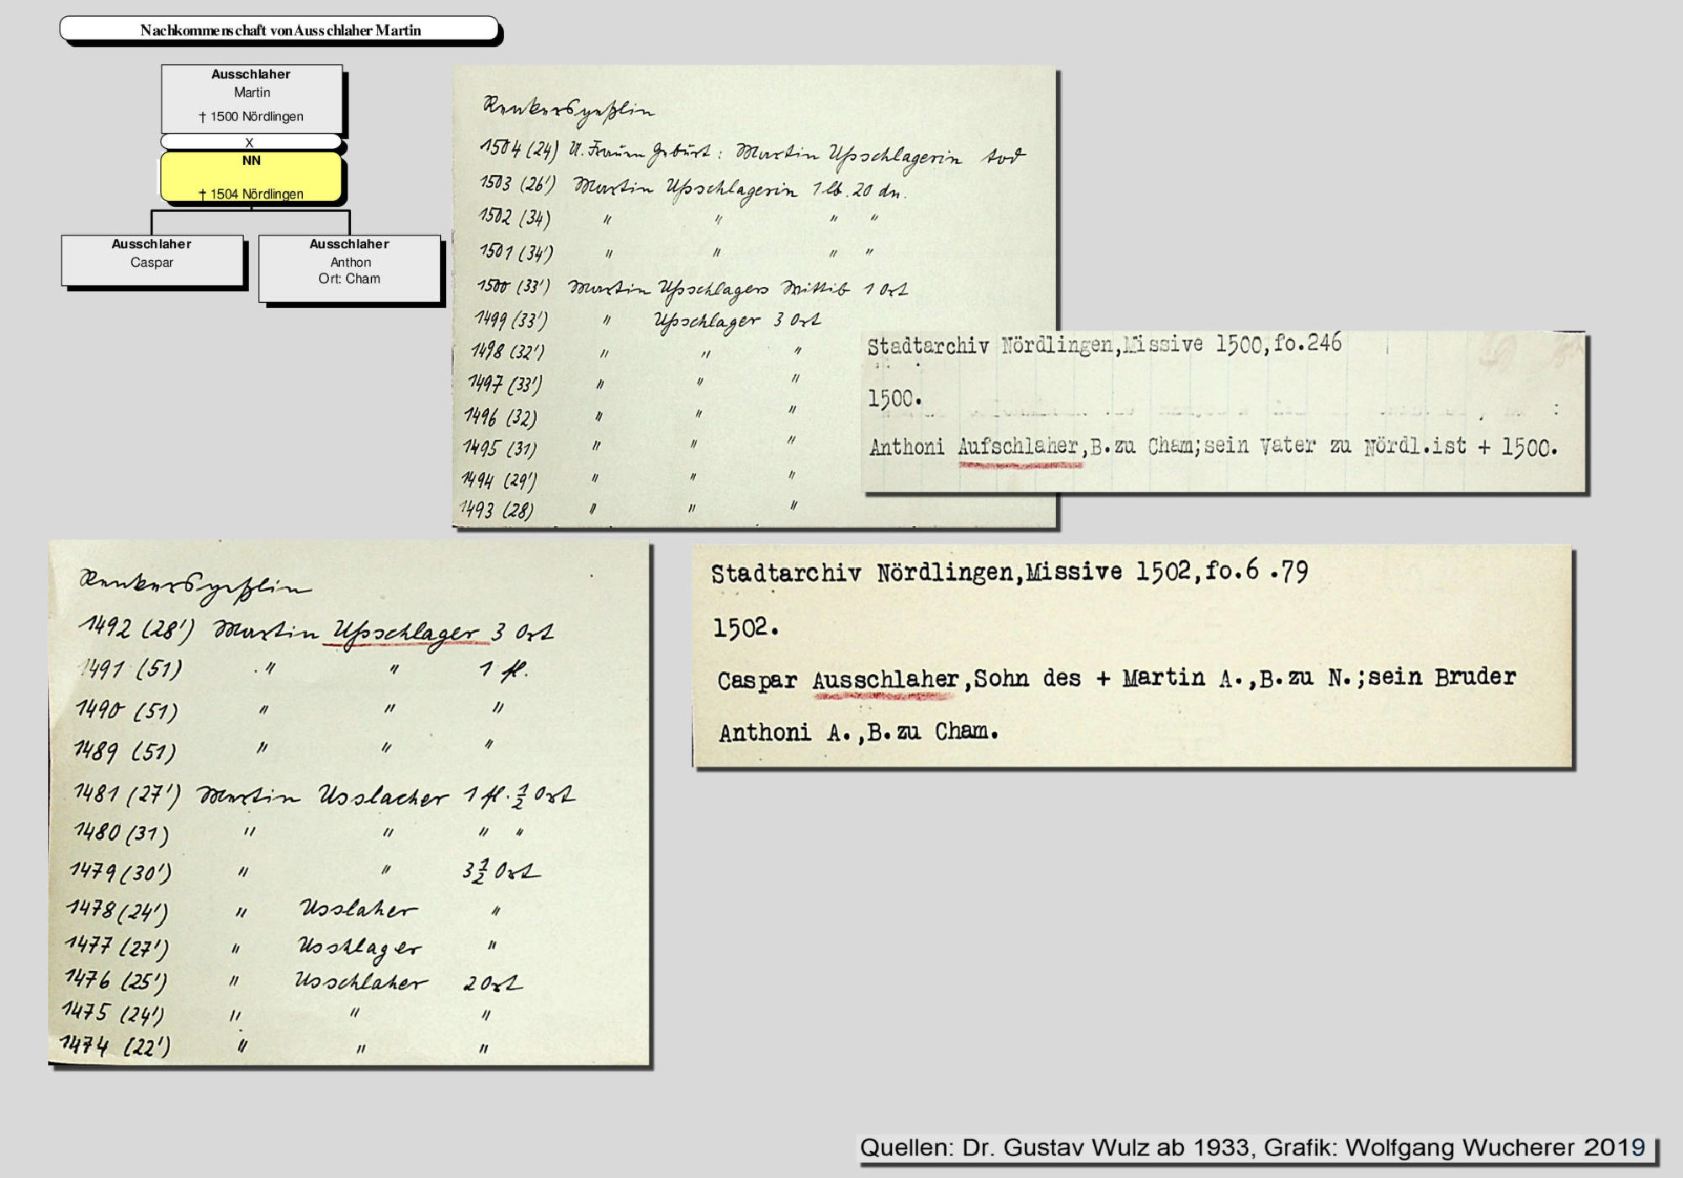The height and width of the screenshot is (1178, 1683).
Task: Click the death date 1500 Nördlingen text
Action: [x=252, y=116]
